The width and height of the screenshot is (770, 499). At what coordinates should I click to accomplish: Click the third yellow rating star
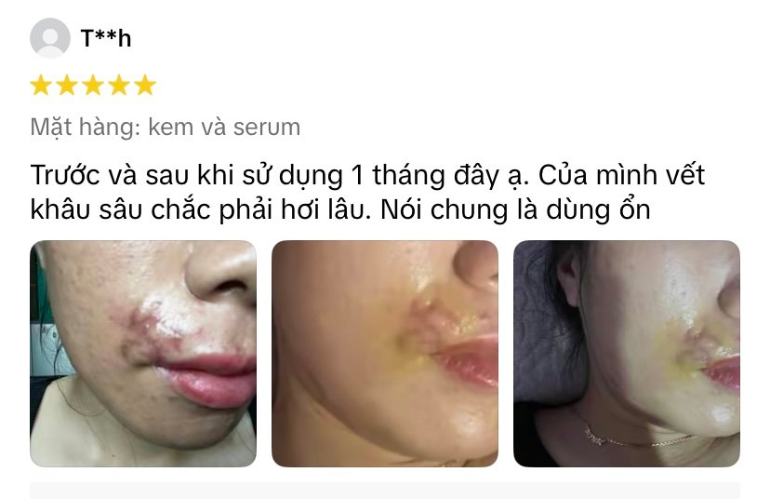pos(93,86)
